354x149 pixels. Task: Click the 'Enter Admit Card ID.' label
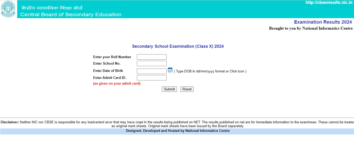pos(109,78)
